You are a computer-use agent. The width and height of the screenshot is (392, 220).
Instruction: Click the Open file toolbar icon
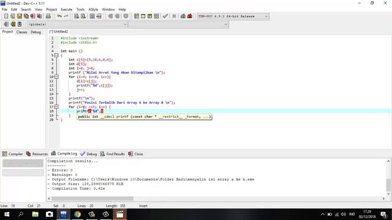pyautogui.click(x=13, y=16)
